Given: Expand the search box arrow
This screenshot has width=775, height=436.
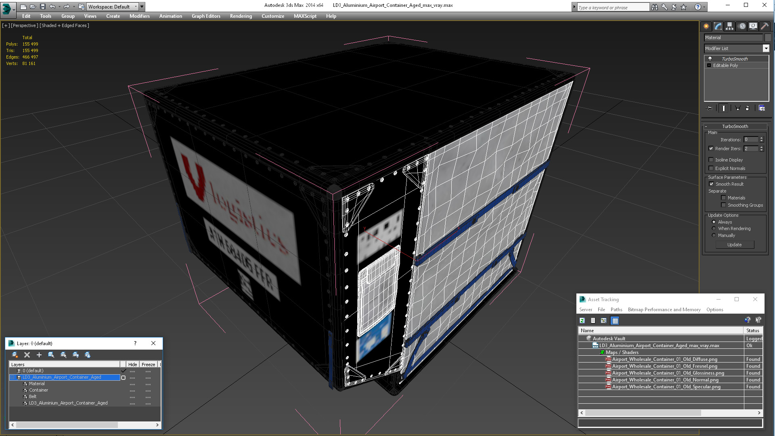Looking at the screenshot, I should pyautogui.click(x=574, y=7).
